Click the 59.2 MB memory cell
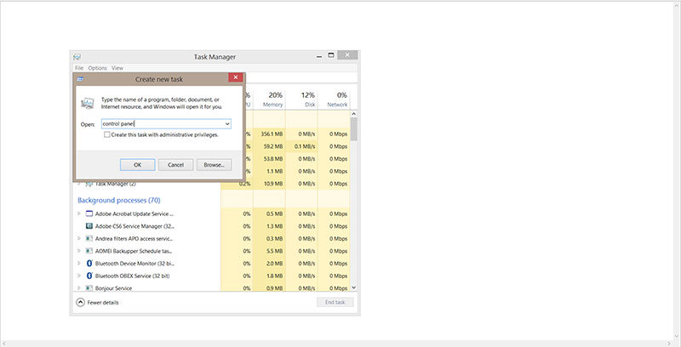Viewport: 681px width, 347px height. (269, 146)
